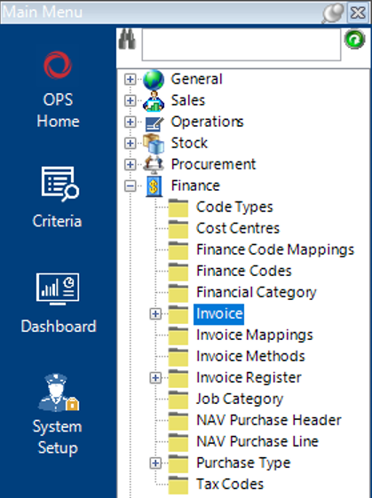Screen dimensions: 372x498
Task: Click in the menu search field
Action: tap(241, 44)
